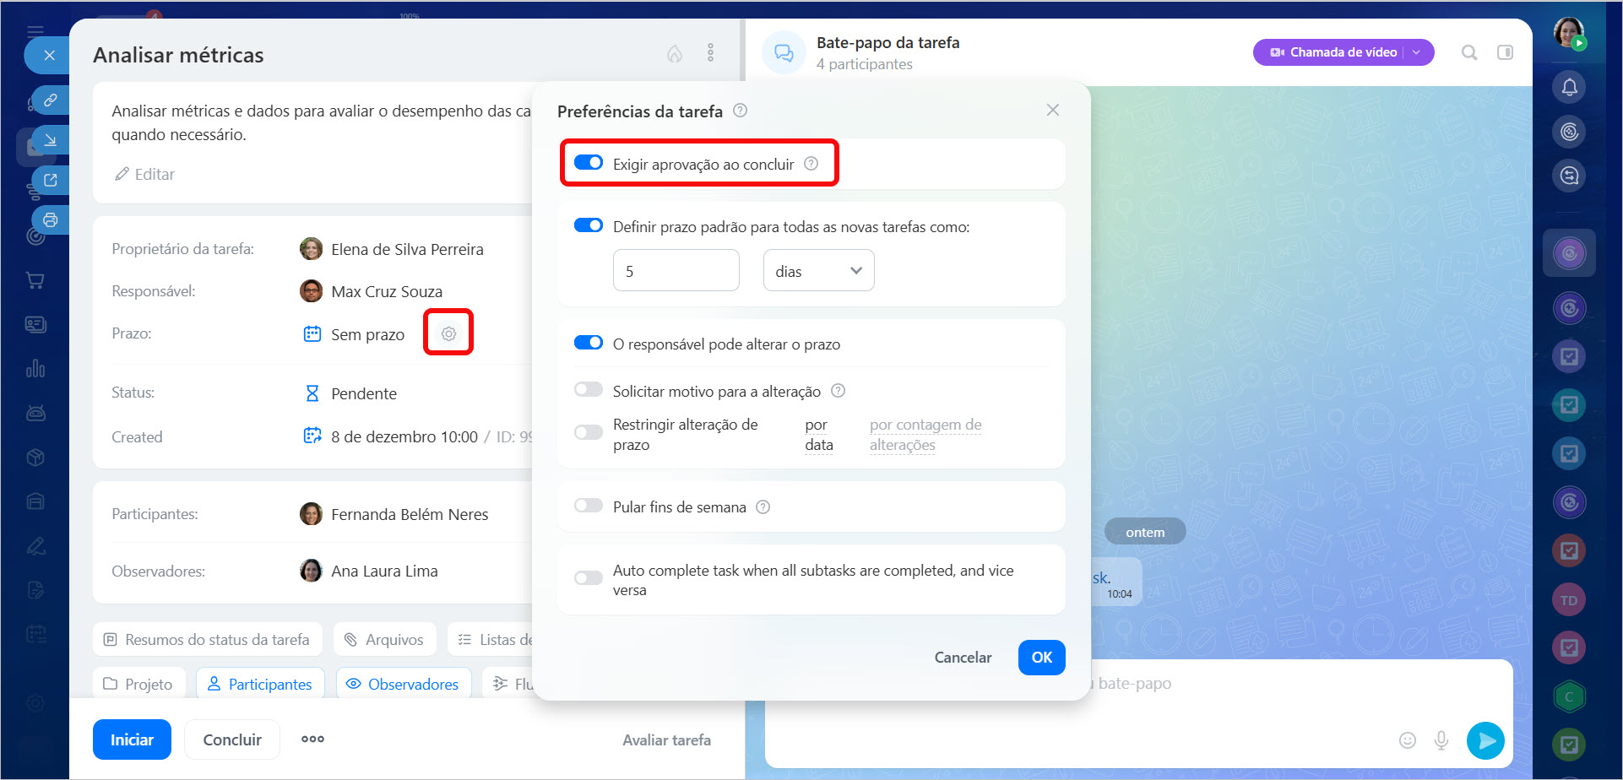The height and width of the screenshot is (780, 1623).
Task: Click the three-dot menu beside task title
Action: click(x=710, y=53)
